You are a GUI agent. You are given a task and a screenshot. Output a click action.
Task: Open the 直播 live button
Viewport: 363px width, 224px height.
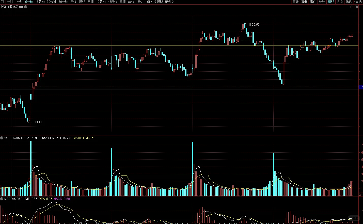pyautogui.click(x=296, y=2)
